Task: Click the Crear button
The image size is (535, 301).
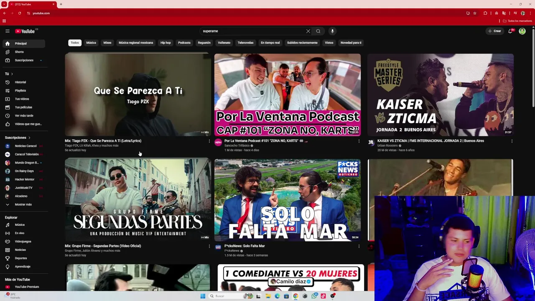Action: (x=494, y=31)
